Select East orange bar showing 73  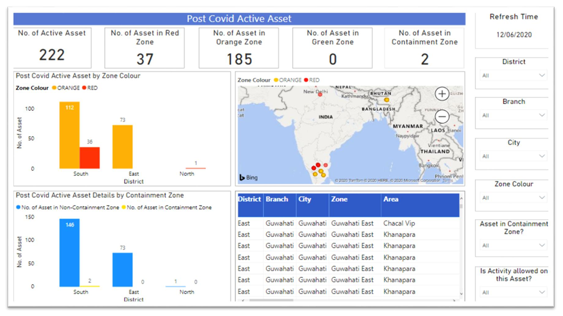(122, 146)
